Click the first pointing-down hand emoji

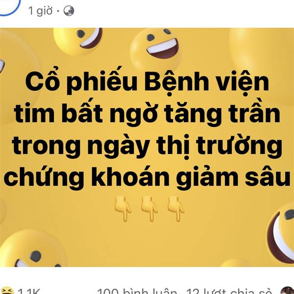click(123, 209)
